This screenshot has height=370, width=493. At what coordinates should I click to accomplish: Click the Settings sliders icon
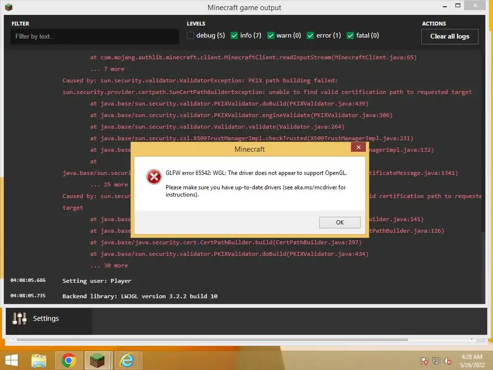point(19,318)
